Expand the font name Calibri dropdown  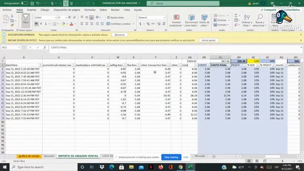point(56,18)
